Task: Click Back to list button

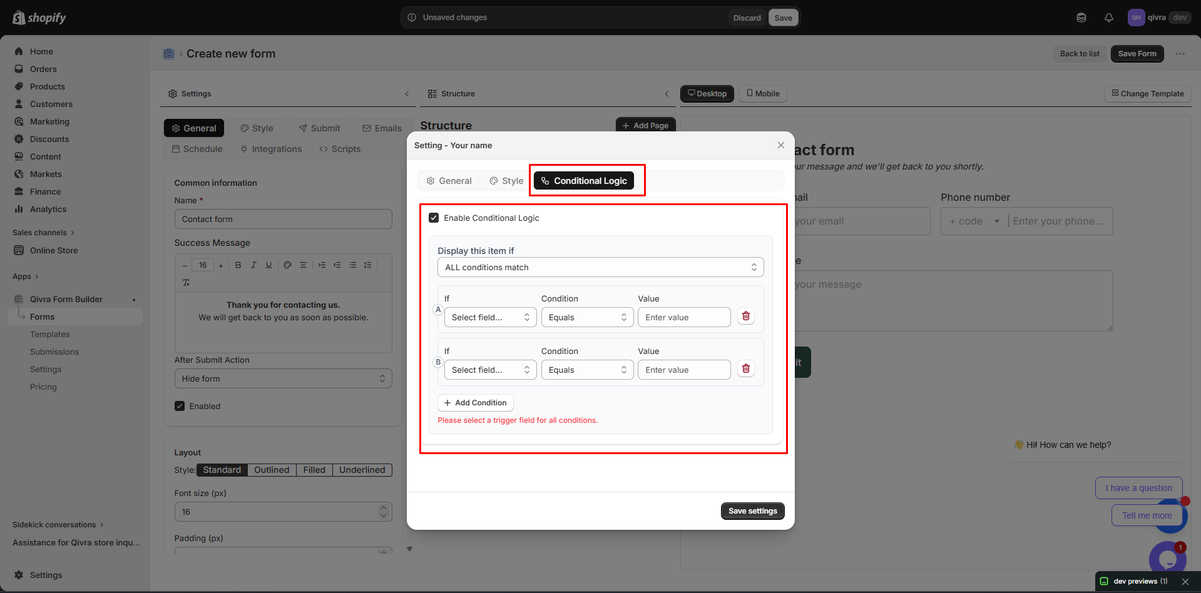Action: [x=1080, y=54]
